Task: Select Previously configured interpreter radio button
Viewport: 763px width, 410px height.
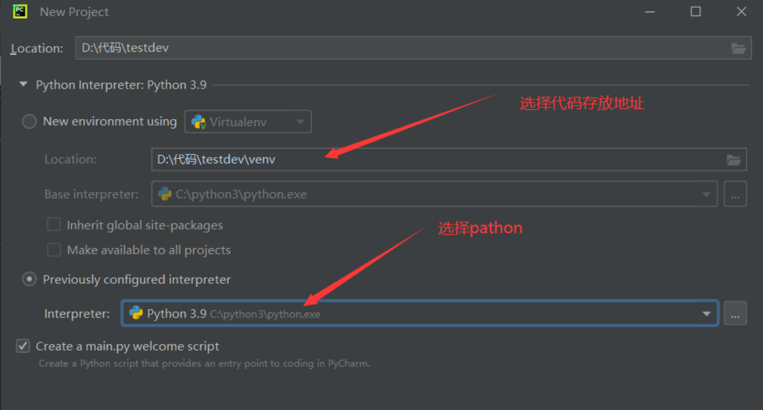Action: click(29, 279)
